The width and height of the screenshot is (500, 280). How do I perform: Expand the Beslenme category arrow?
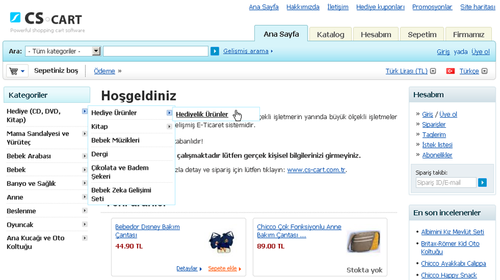click(x=84, y=210)
